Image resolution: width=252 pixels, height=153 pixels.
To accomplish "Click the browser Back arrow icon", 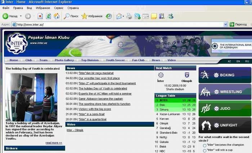I will point(5,16).
